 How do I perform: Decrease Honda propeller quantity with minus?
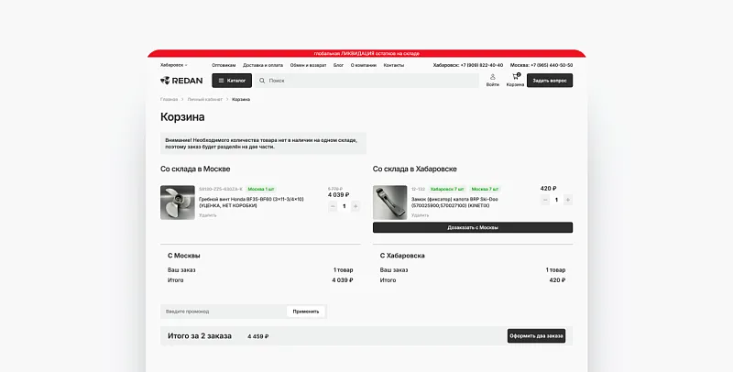coord(333,206)
